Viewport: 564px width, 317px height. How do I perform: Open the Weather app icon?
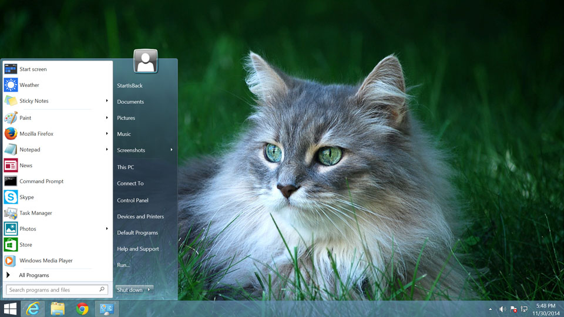11,85
